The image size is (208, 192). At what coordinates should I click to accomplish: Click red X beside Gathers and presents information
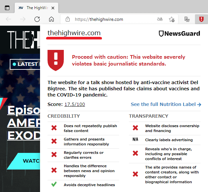[x=54, y=141]
